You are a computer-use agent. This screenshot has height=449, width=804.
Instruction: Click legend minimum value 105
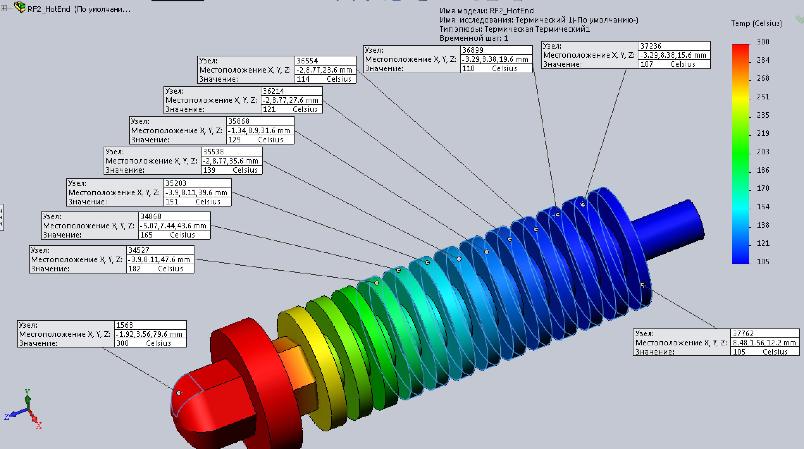763,262
